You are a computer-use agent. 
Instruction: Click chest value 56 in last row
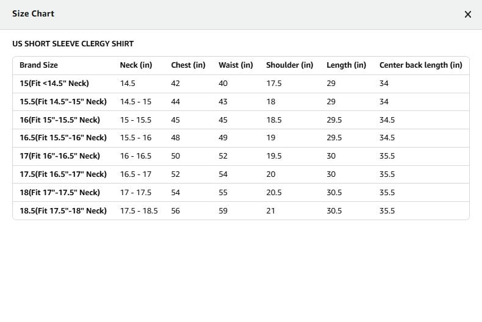click(x=176, y=211)
